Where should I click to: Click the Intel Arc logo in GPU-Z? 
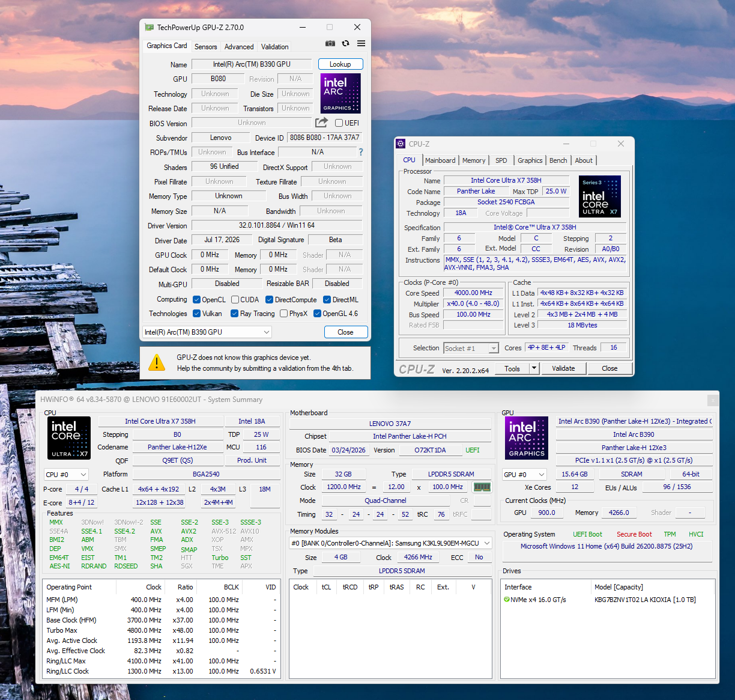pyautogui.click(x=340, y=93)
